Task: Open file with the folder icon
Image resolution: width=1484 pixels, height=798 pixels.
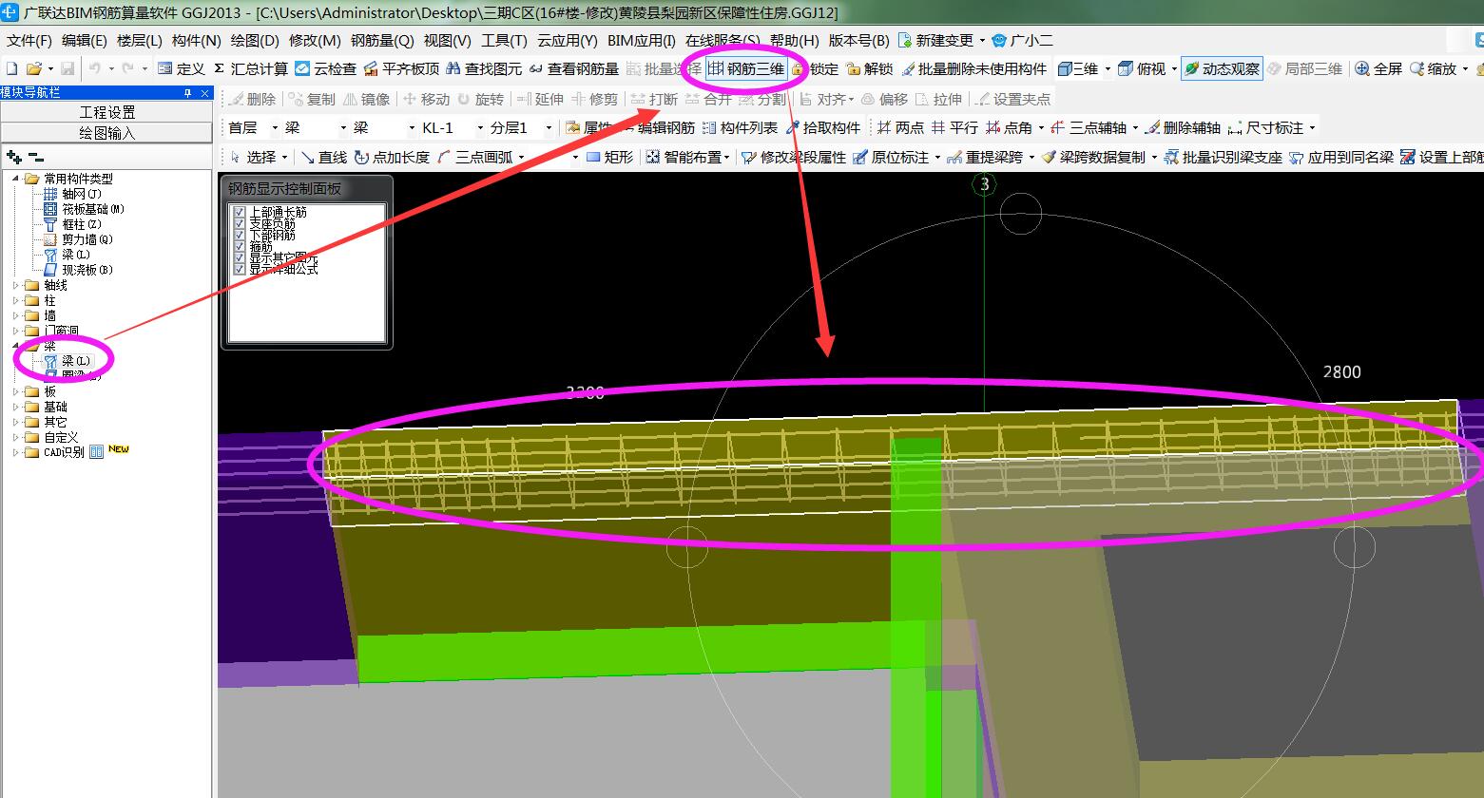Action: 33,68
